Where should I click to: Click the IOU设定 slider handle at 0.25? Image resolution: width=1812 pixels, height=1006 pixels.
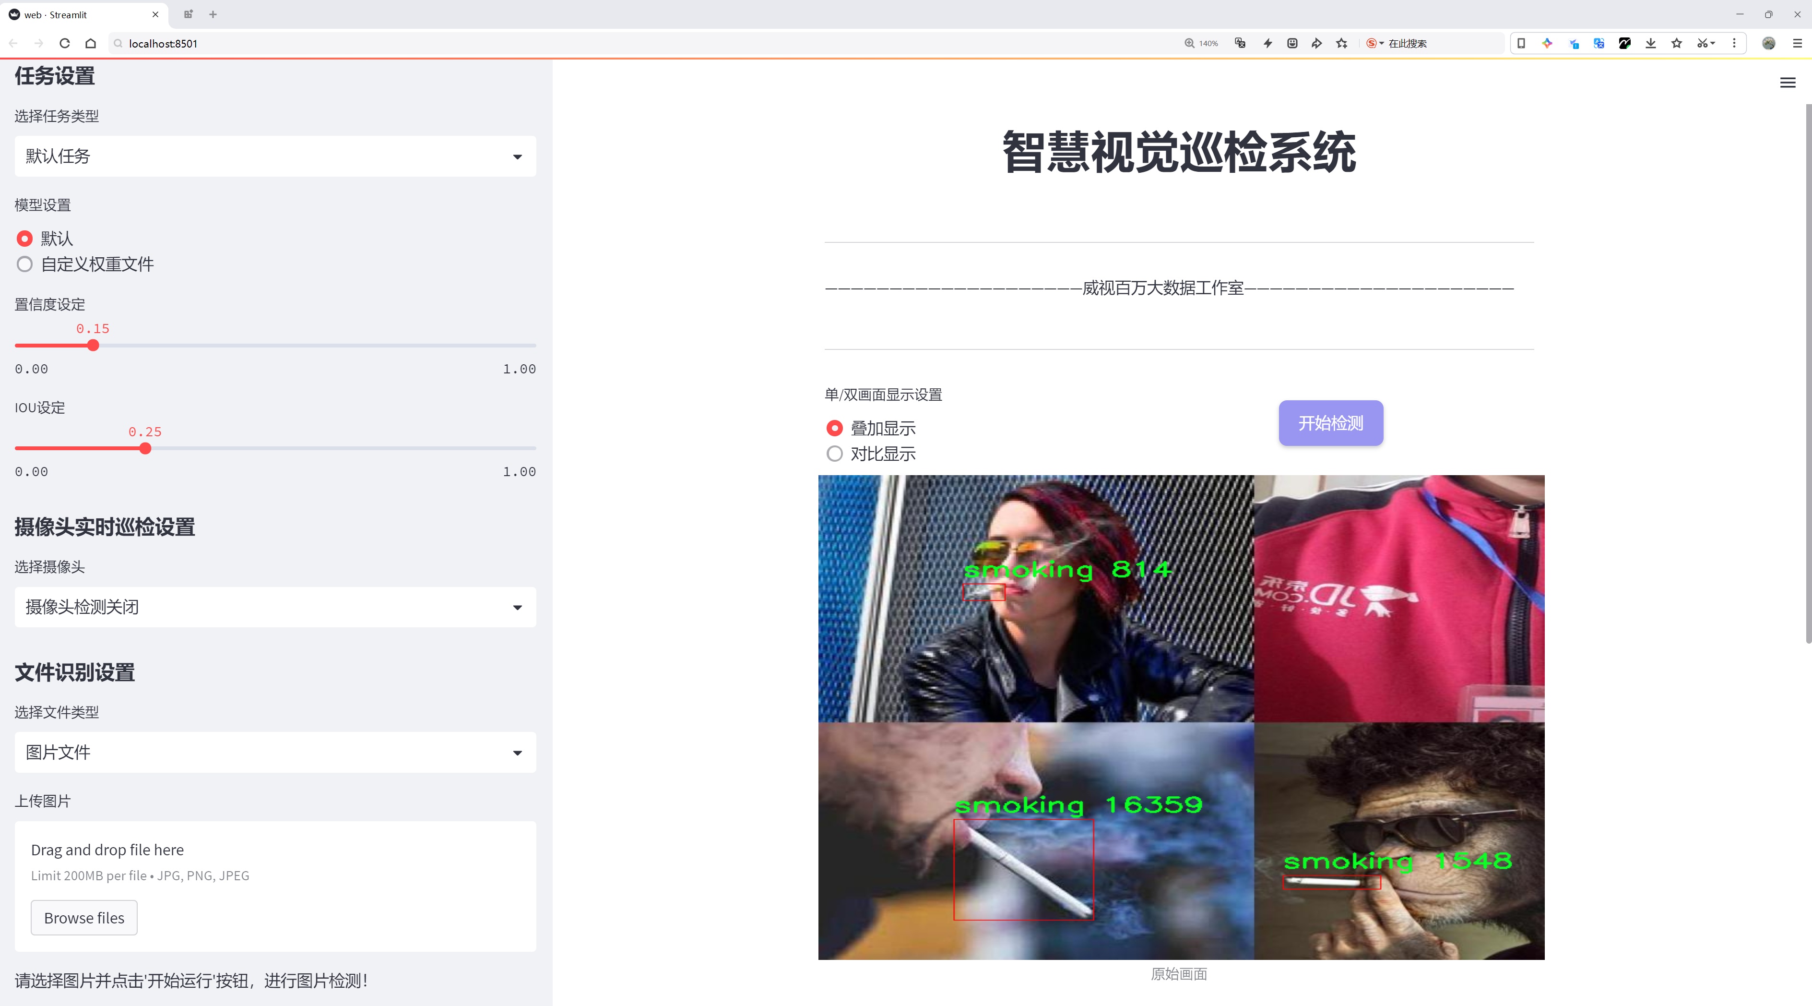tap(145, 448)
